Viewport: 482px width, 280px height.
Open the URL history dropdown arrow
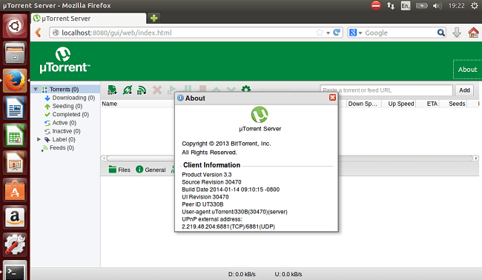tap(328, 33)
